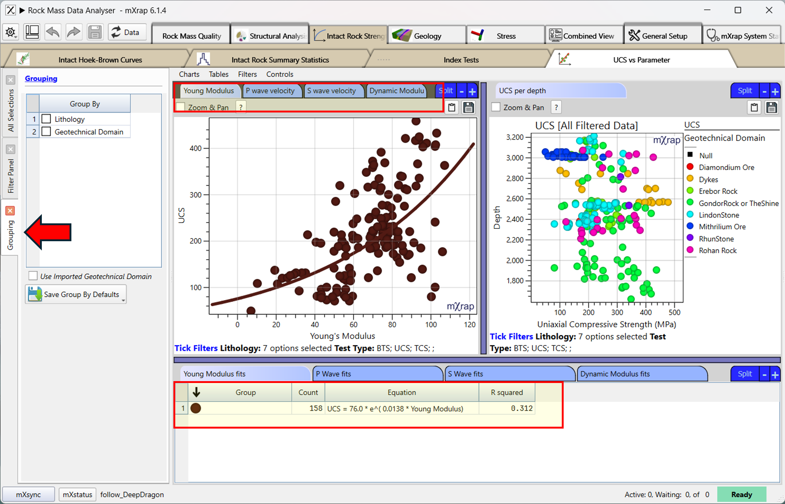
Task: Open the Filters menu
Action: coord(247,74)
